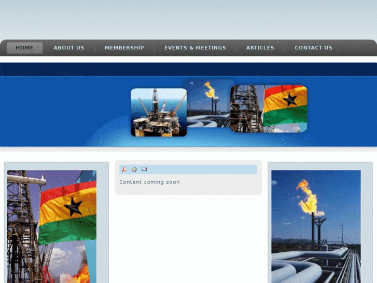Open the Contact Us page
Viewport: 377px width, 283px height.
coord(314,48)
